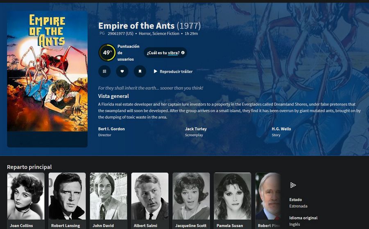369x229 pixels.
Task: Open Joan Collins cast photo
Action: coord(26,196)
